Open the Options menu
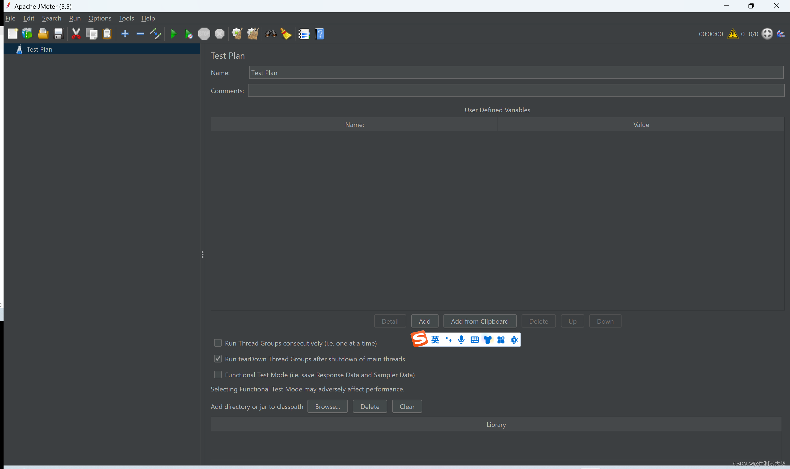This screenshot has width=790, height=469. click(x=100, y=18)
